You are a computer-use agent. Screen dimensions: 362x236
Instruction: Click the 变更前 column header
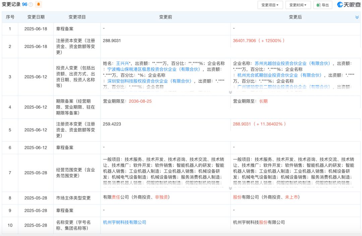pyautogui.click(x=165, y=17)
